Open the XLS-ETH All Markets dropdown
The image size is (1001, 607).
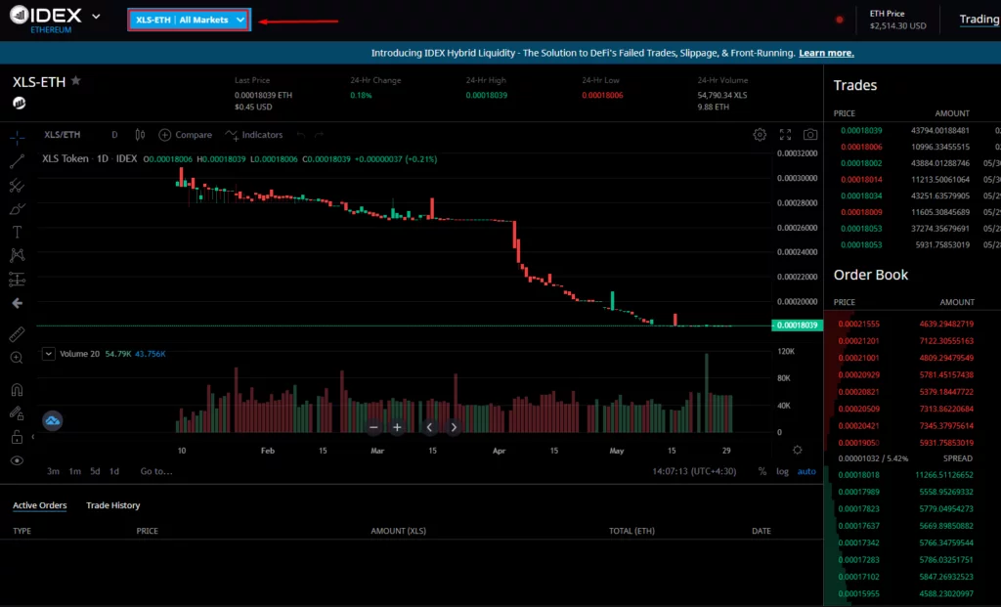(x=190, y=20)
